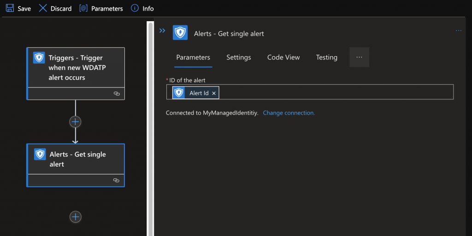Open the Testing tab
This screenshot has width=472, height=236.
pos(326,58)
